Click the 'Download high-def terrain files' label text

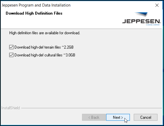click(x=38, y=47)
